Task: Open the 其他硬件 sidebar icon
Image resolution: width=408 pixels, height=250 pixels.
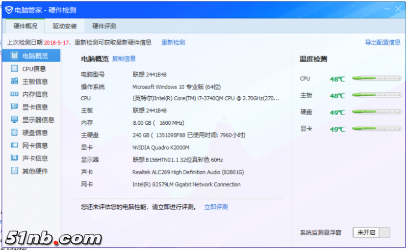Action: coord(14,171)
